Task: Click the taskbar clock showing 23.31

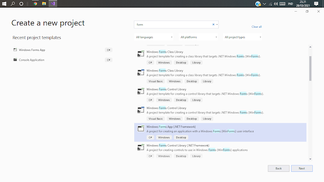Action: (x=303, y=4)
